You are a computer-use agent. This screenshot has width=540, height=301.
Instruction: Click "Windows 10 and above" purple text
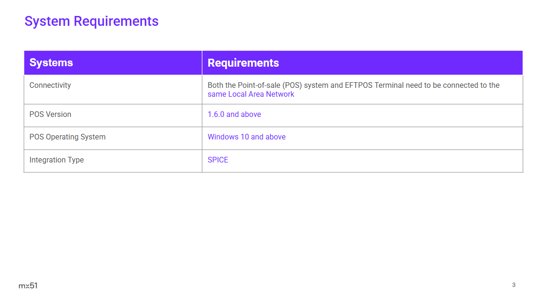[x=246, y=137]
